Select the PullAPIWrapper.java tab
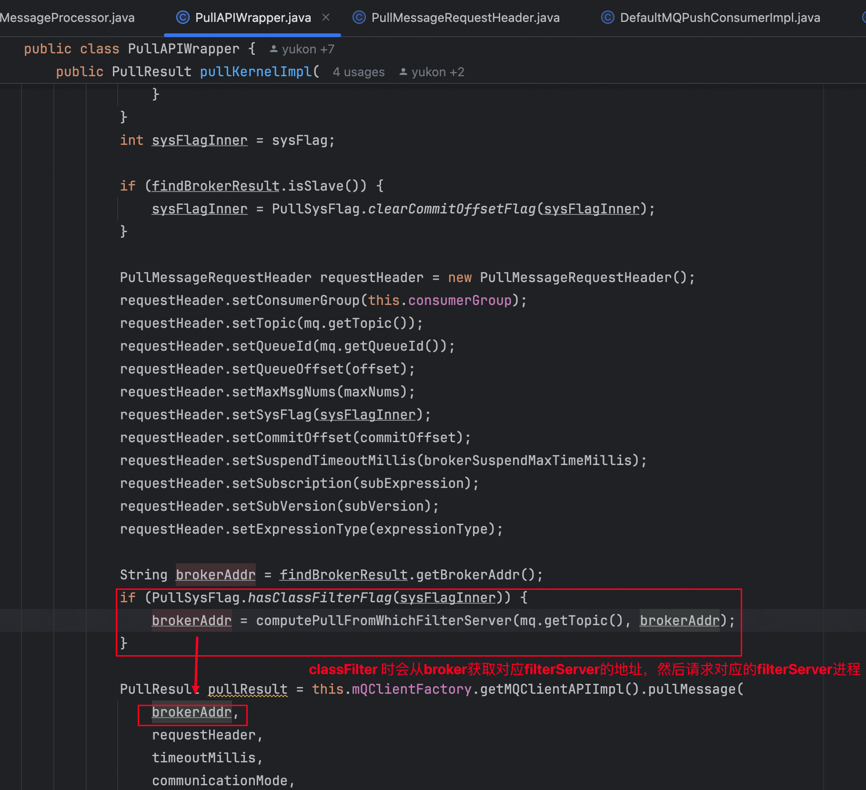 (253, 18)
